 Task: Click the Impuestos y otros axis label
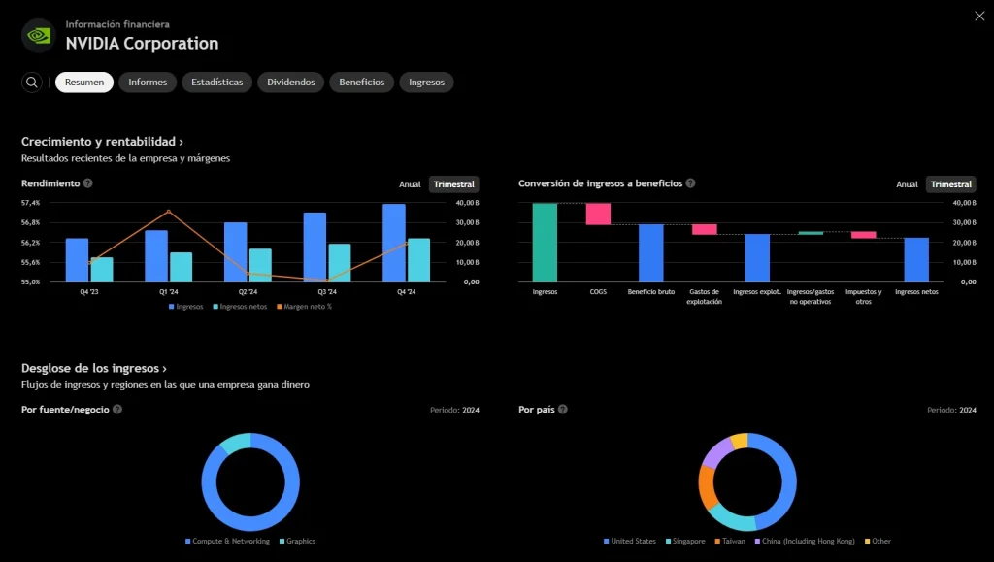tap(863, 296)
